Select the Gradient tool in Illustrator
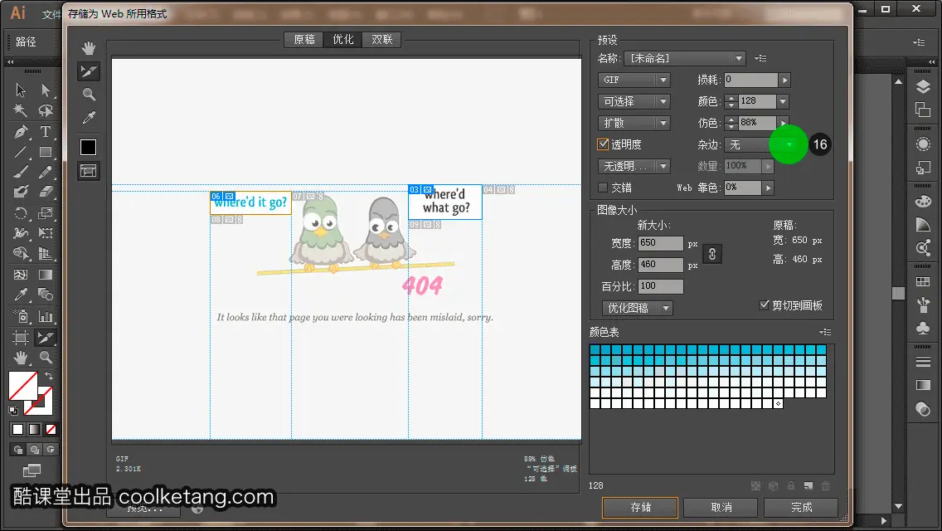Viewport: 942px width, 531px height. [46, 275]
